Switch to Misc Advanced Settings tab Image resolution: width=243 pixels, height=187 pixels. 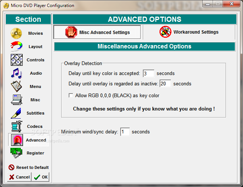click(x=97, y=32)
